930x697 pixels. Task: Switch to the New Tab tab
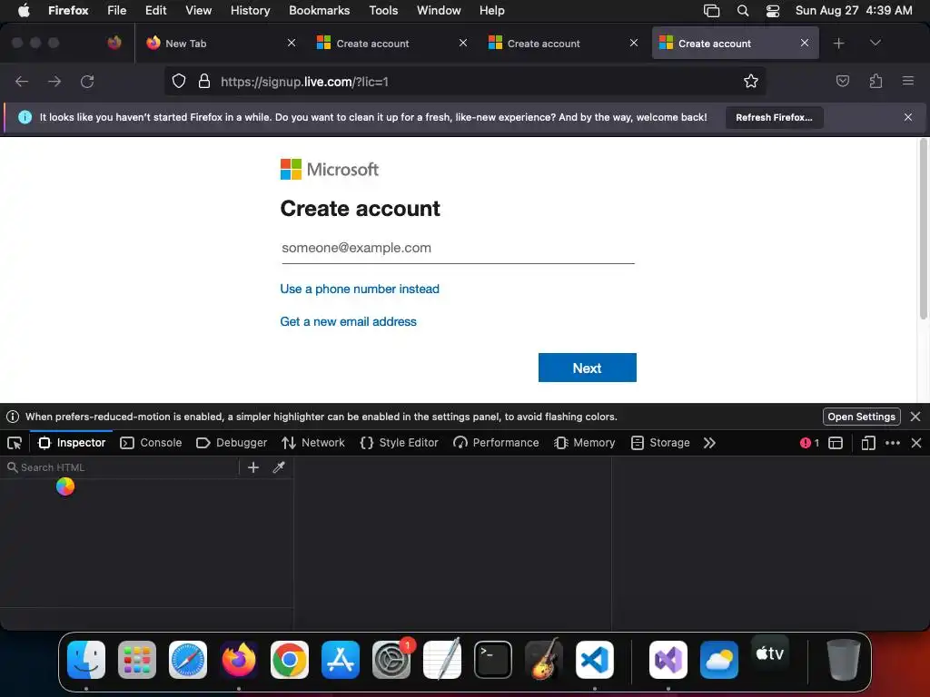pyautogui.click(x=221, y=44)
